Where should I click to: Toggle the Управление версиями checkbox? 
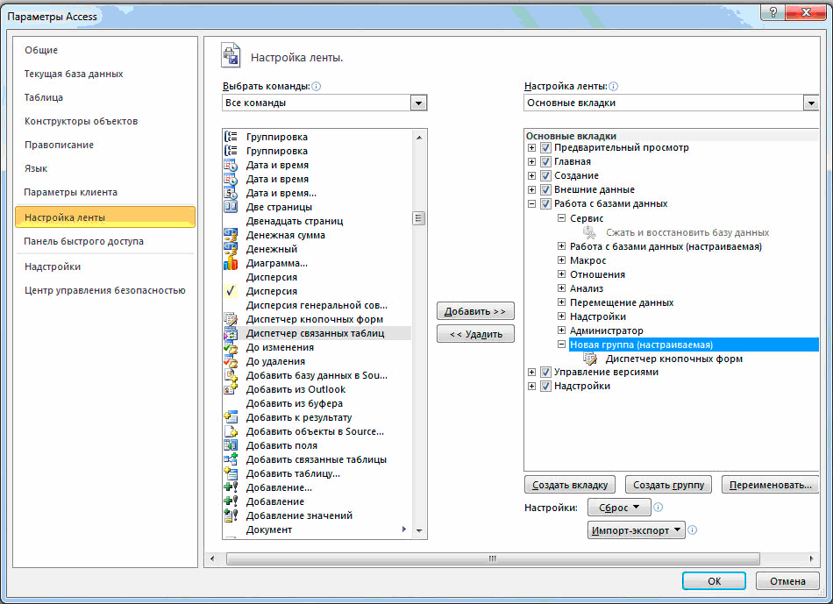pos(545,372)
